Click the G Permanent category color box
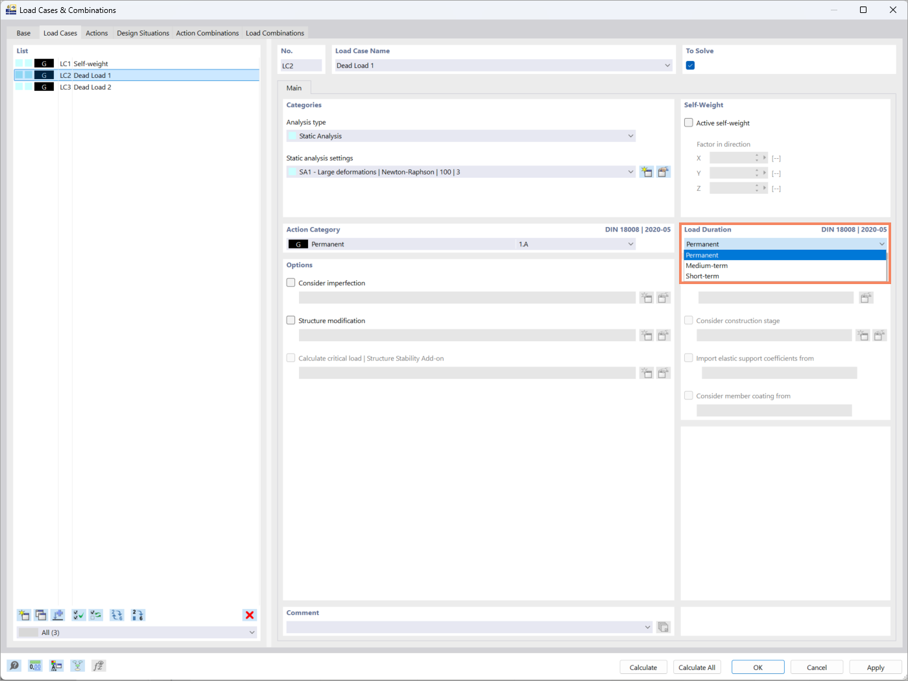This screenshot has width=908, height=681. 297,243
